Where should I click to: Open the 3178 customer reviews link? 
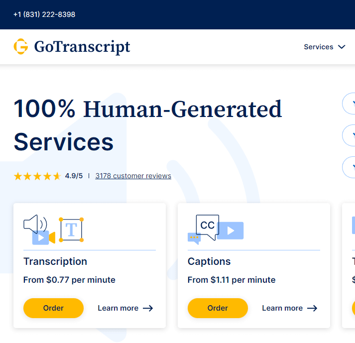[133, 176]
